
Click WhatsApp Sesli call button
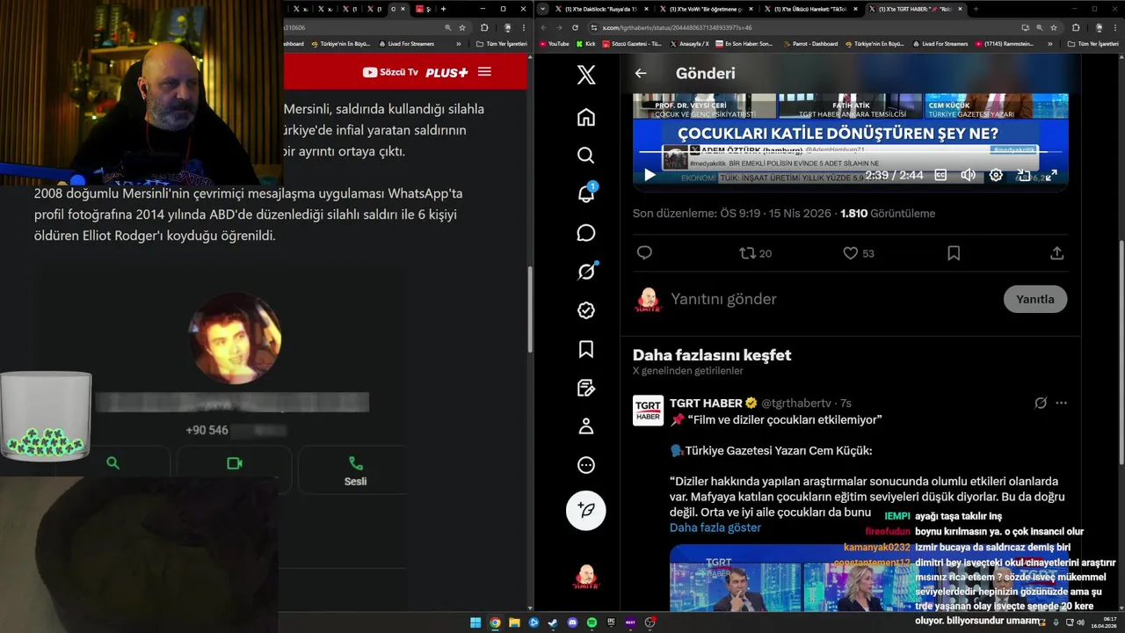(x=355, y=470)
